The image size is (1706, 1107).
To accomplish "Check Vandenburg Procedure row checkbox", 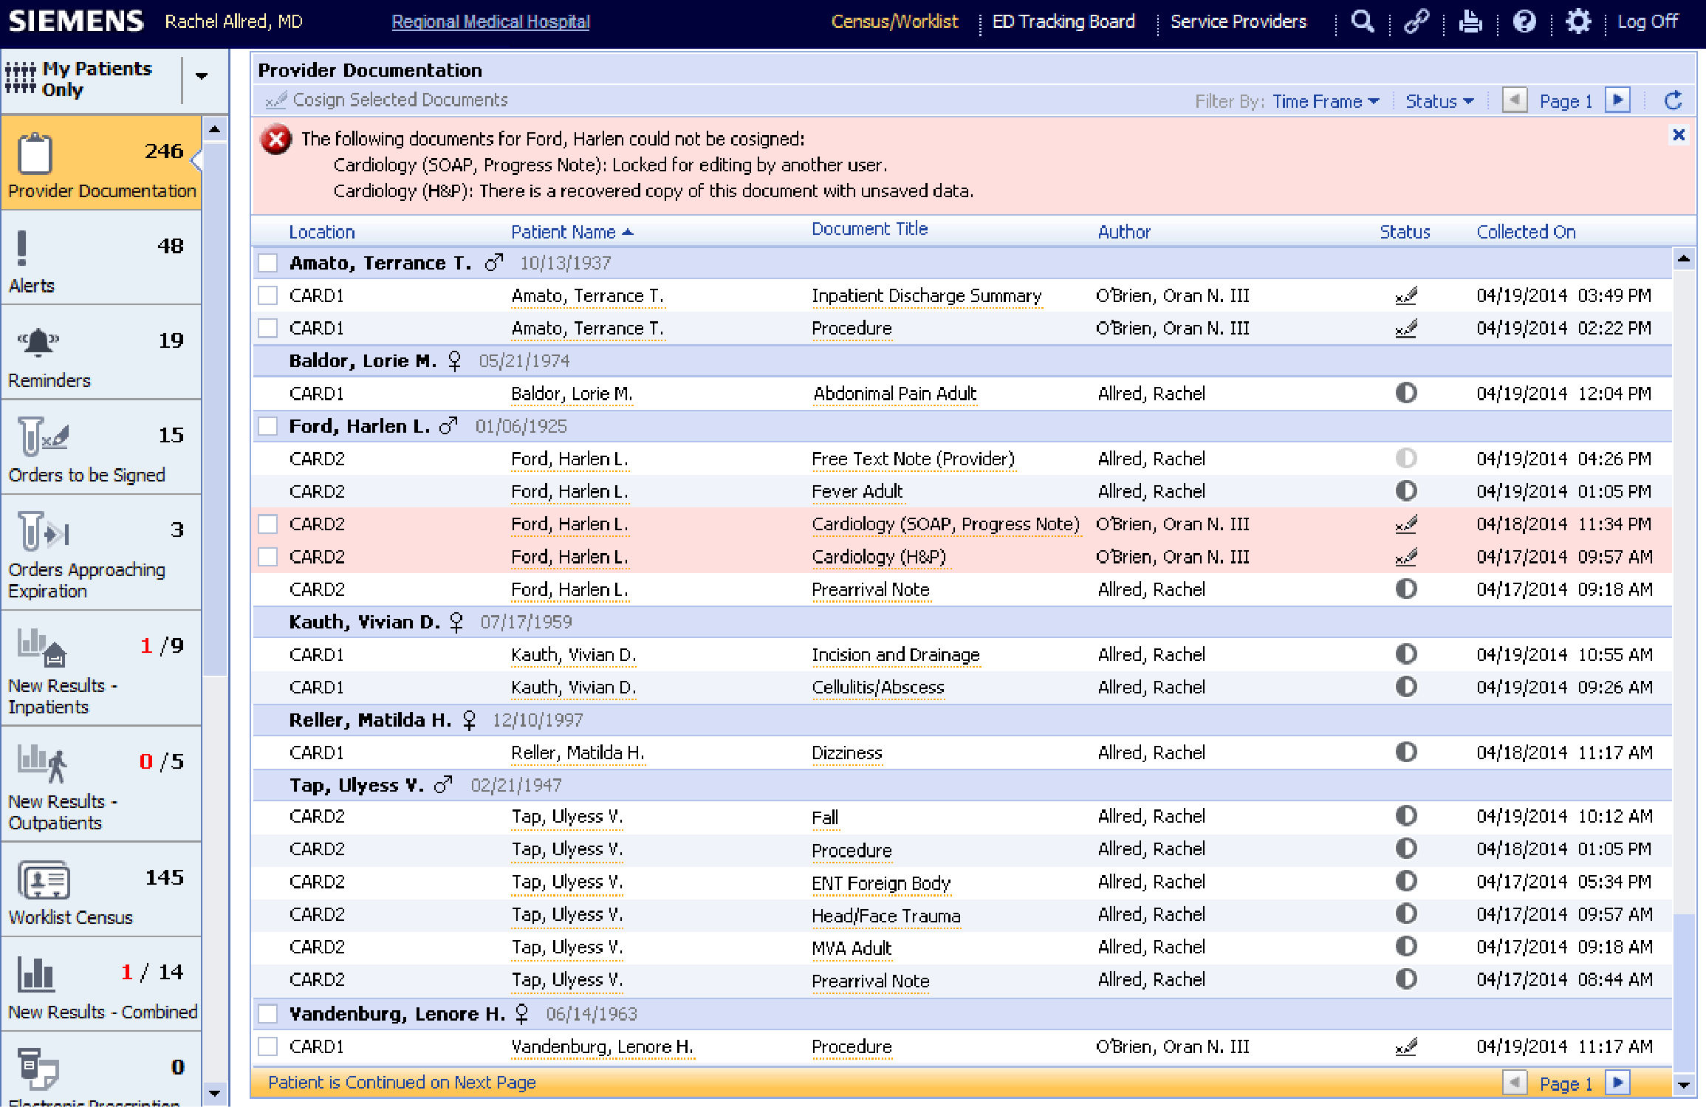I will tap(267, 1046).
